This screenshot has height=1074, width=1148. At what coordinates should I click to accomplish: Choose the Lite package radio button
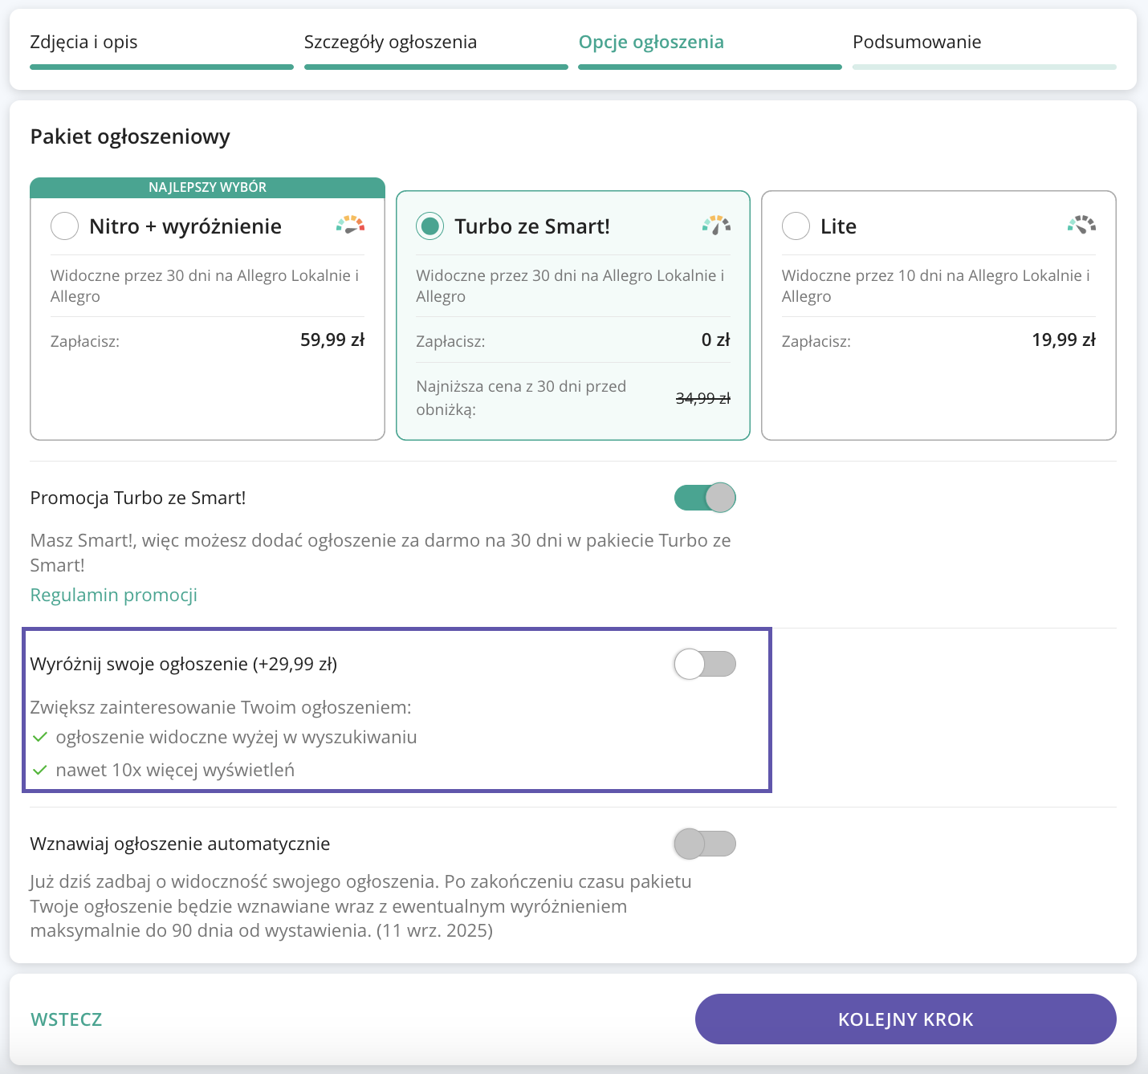tap(796, 226)
